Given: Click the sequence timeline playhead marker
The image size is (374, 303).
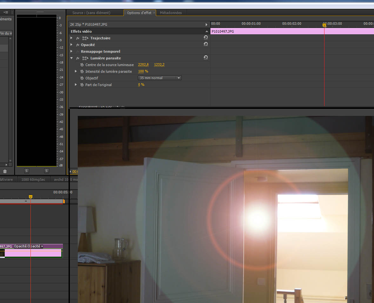Looking at the screenshot, I should click(x=30, y=197).
